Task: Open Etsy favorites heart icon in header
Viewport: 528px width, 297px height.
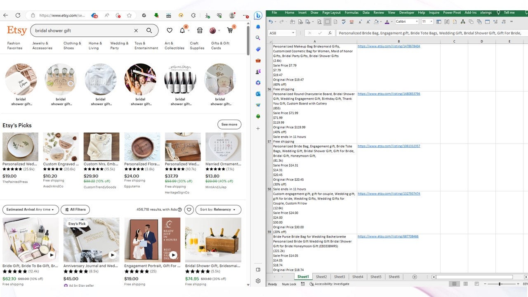Action: coord(170,31)
